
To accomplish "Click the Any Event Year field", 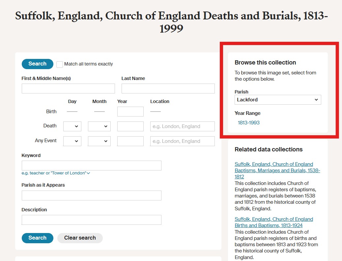I will click(x=130, y=141).
